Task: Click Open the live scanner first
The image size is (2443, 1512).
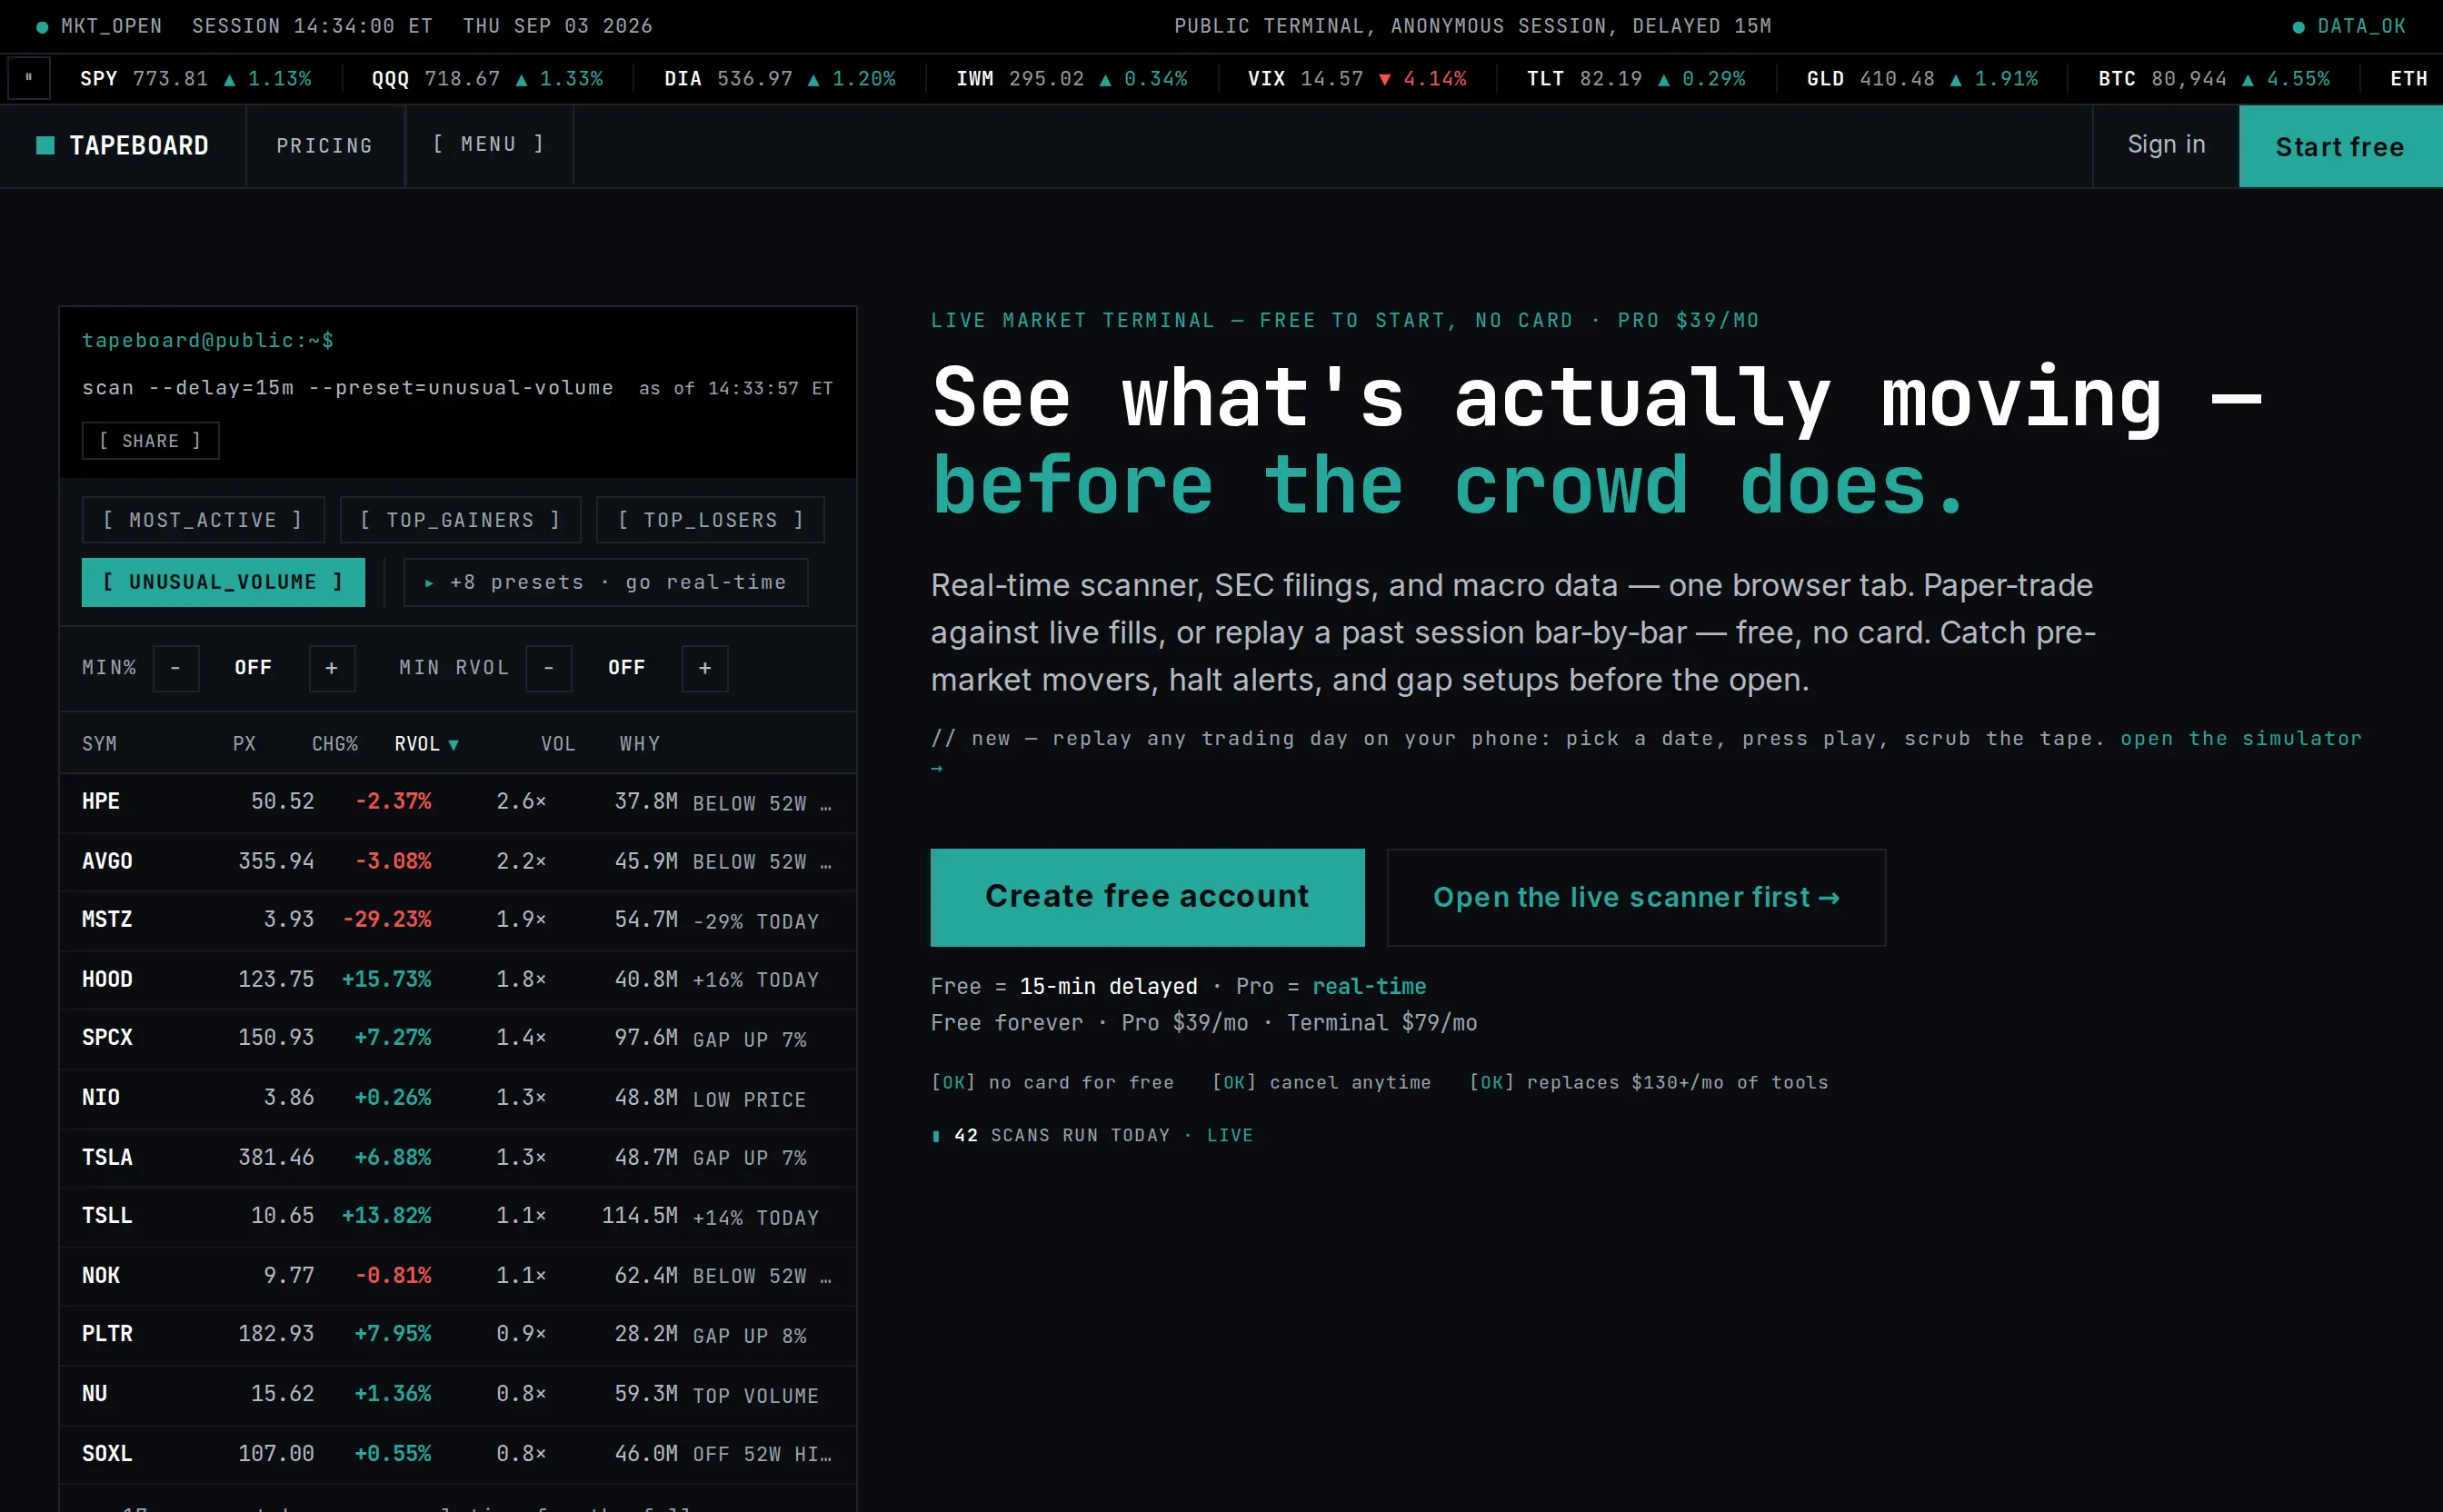Action: coord(1636,897)
